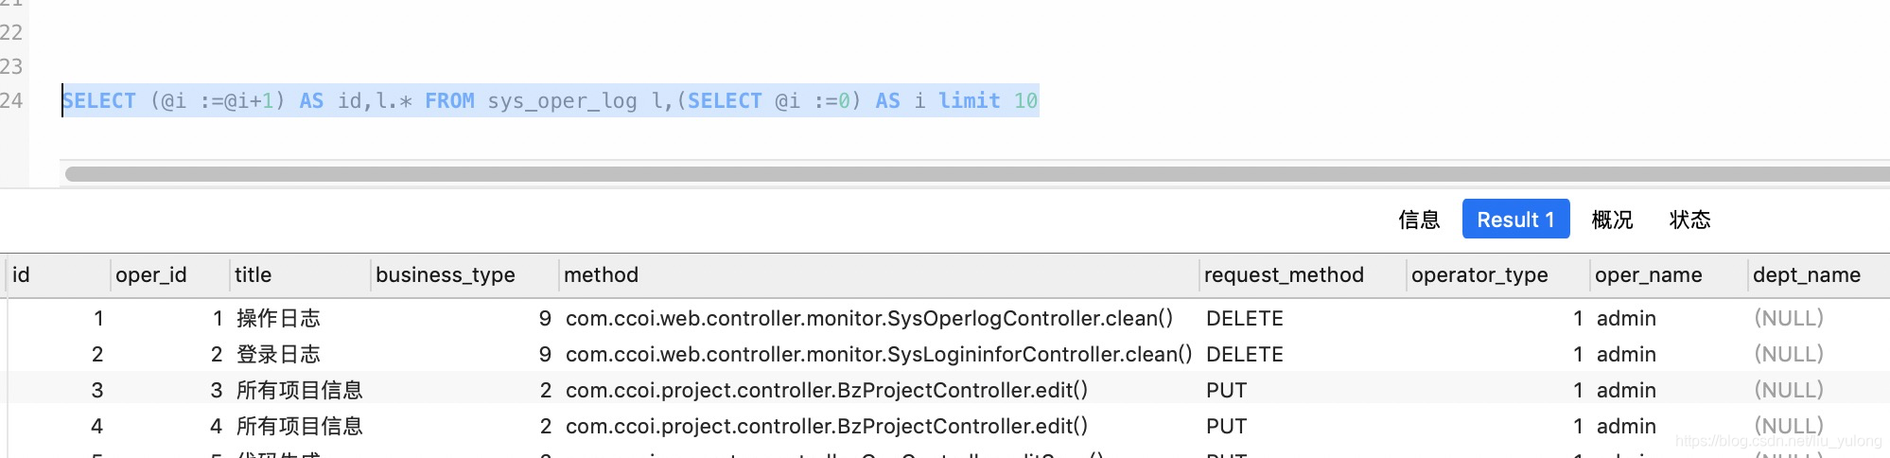This screenshot has height=458, width=1890.
Task: Click the dept_name column header
Action: (x=1806, y=275)
